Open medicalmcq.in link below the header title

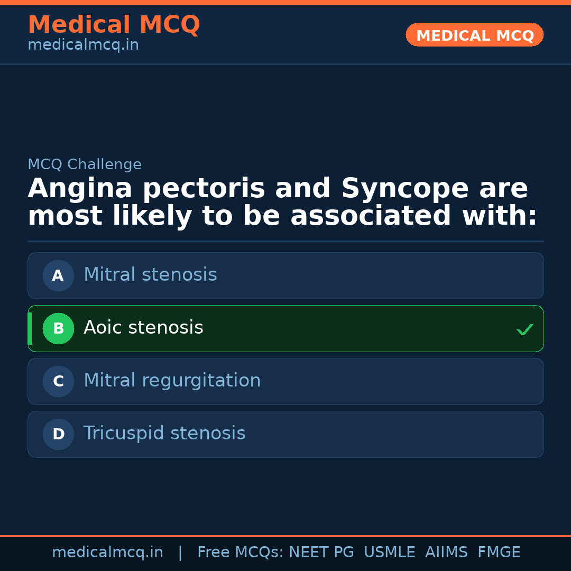click(83, 45)
